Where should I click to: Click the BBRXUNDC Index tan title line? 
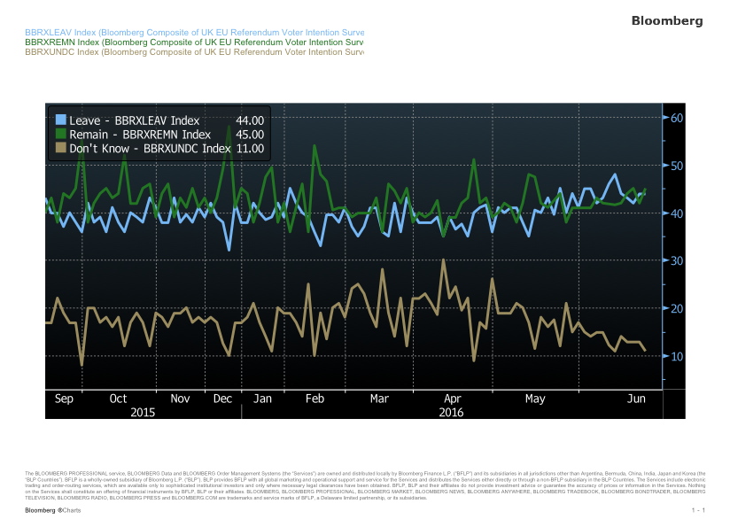(194, 51)
